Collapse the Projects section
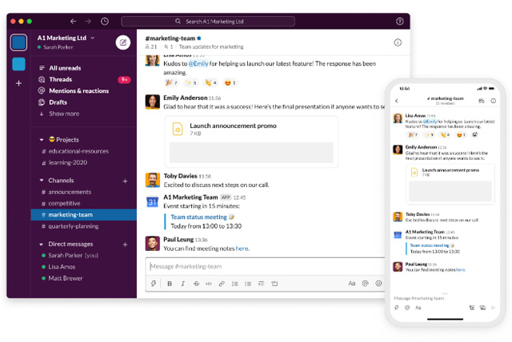The image size is (512, 342). pyautogui.click(x=41, y=140)
